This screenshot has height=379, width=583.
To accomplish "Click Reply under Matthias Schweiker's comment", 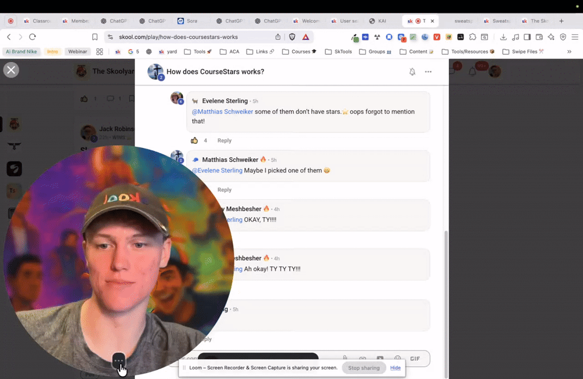I will [x=224, y=190].
